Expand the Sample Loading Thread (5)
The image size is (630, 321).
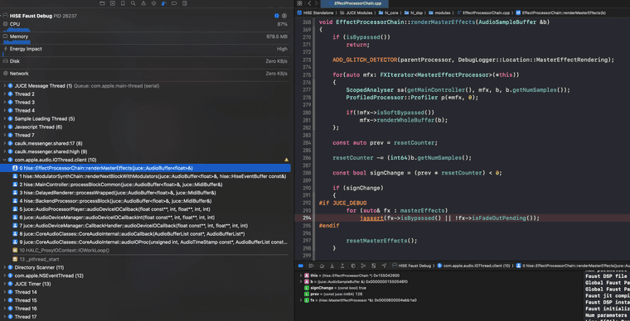[x=5, y=118]
